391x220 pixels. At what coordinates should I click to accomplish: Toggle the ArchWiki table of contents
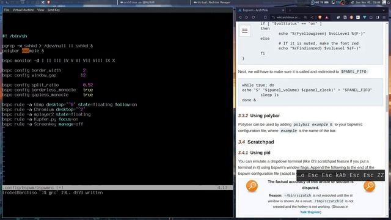[x=245, y=31]
